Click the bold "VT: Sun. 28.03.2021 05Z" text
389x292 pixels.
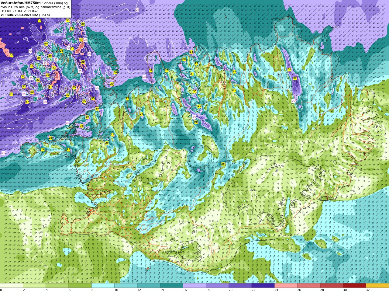[x=19, y=15]
